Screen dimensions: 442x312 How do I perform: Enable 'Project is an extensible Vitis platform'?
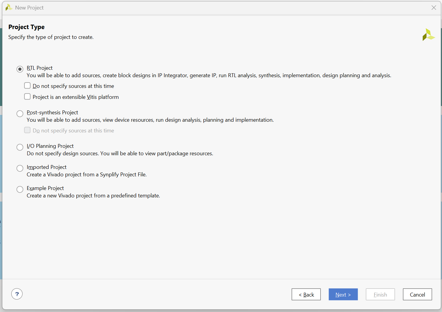click(27, 97)
